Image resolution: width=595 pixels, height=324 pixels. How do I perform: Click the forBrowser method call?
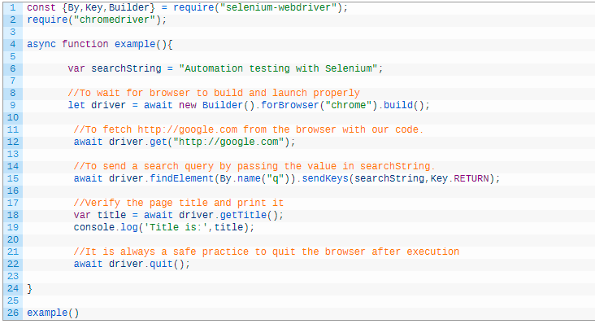[x=290, y=105]
